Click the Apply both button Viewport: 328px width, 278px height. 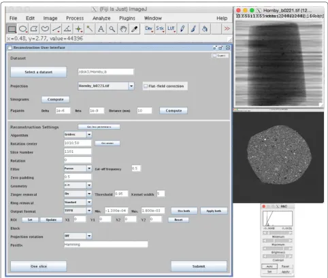click(x=214, y=211)
